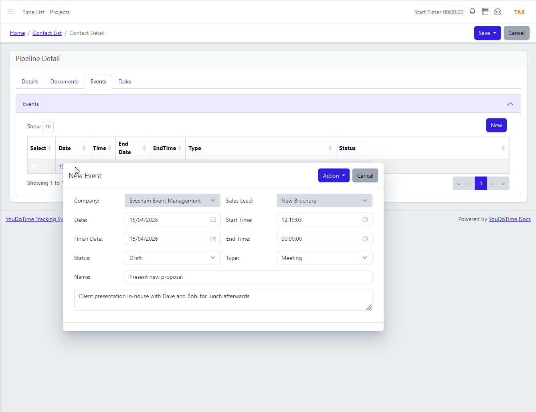Screen dimensions: 536x412
Task: Cancel the New Event dialog
Action: pos(365,175)
